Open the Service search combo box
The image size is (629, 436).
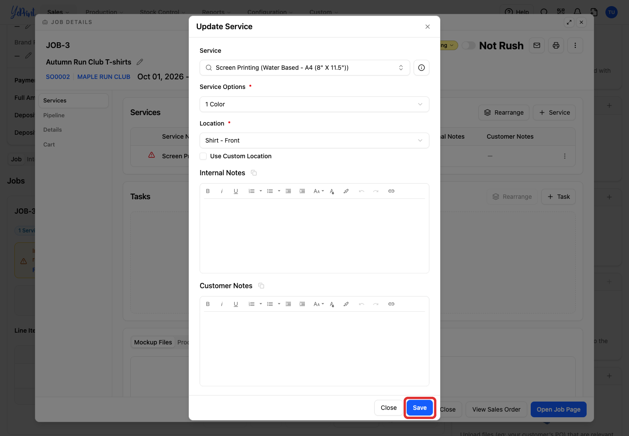(x=305, y=68)
